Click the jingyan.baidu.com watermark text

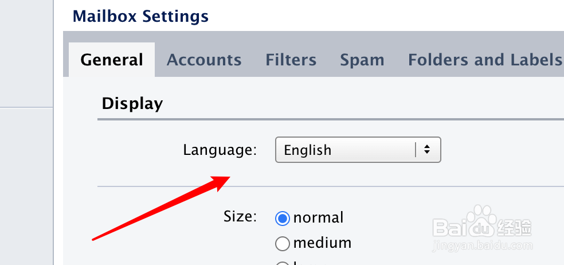483,245
